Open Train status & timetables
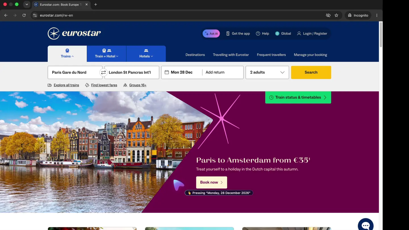 [x=298, y=97]
